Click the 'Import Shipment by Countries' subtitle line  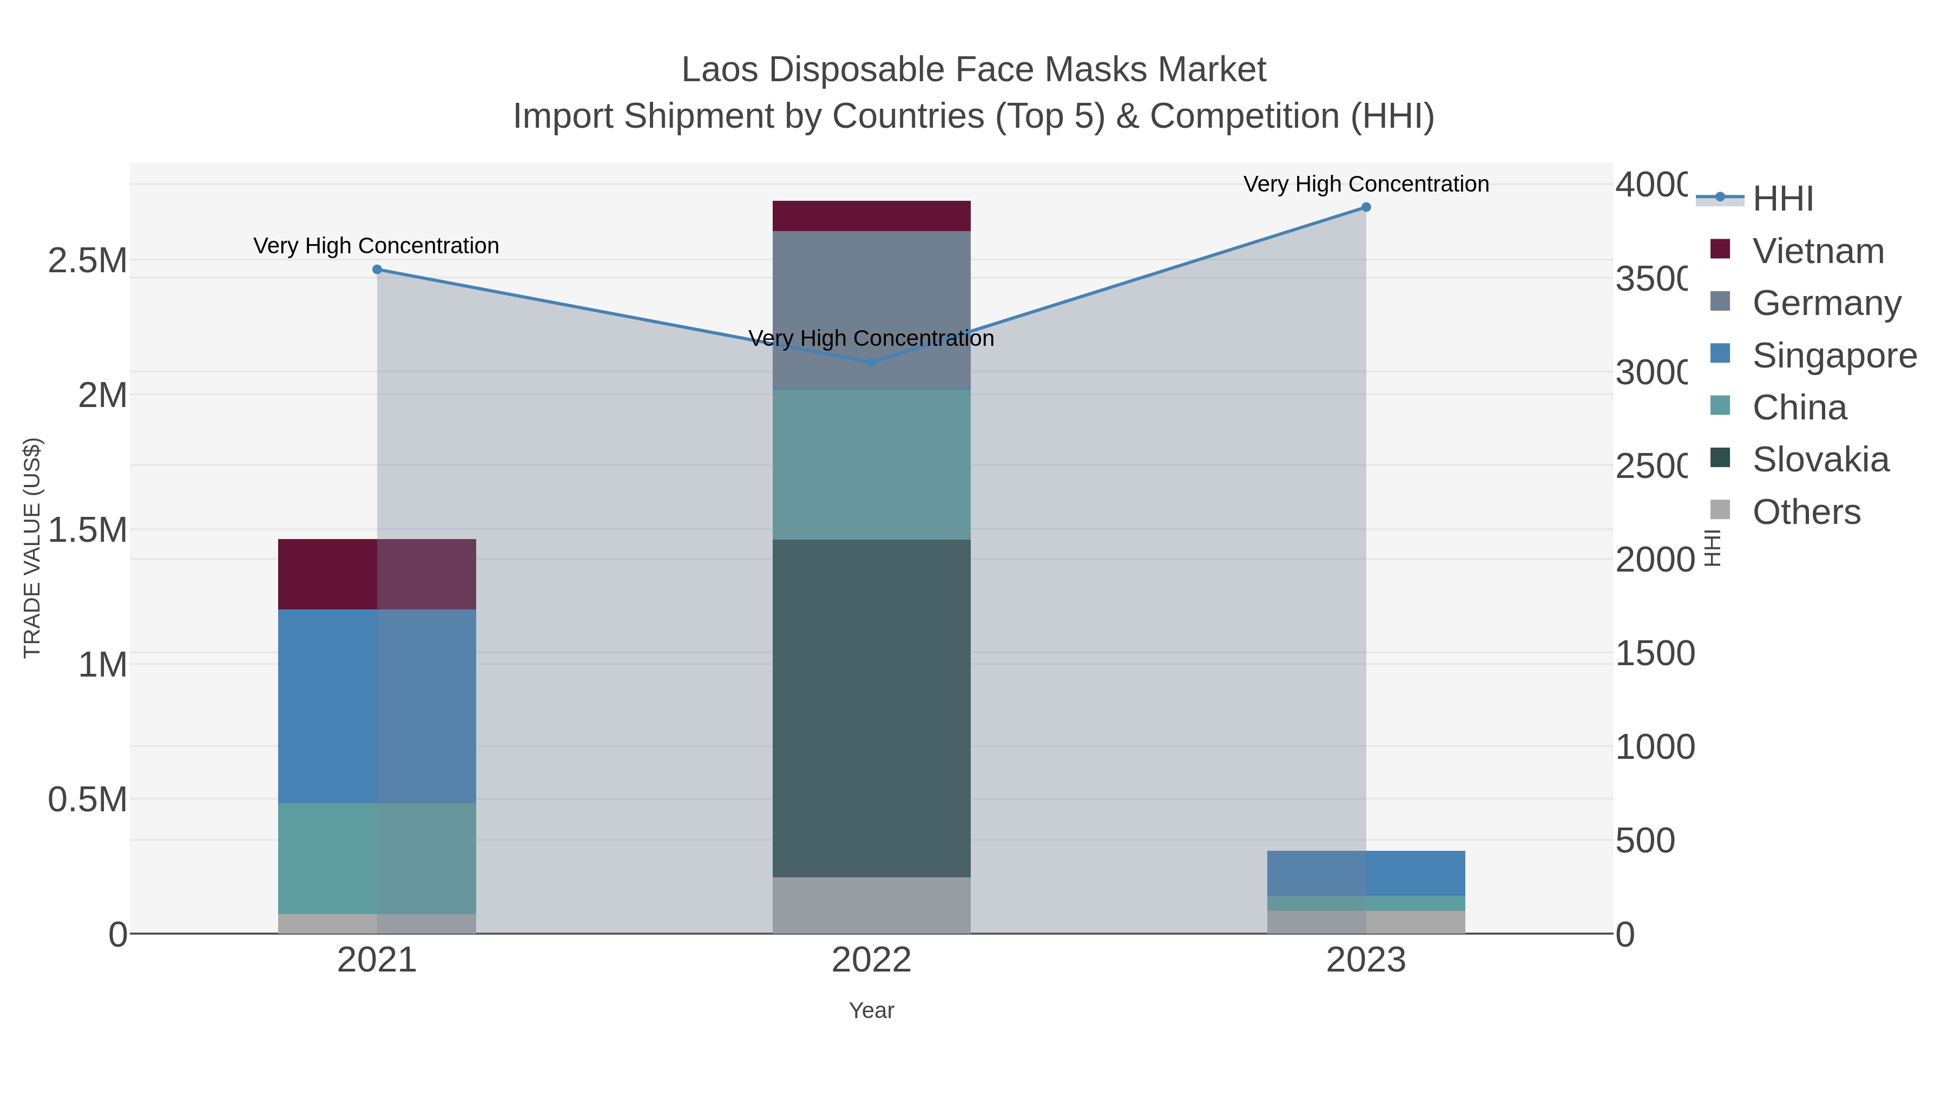[x=974, y=116]
